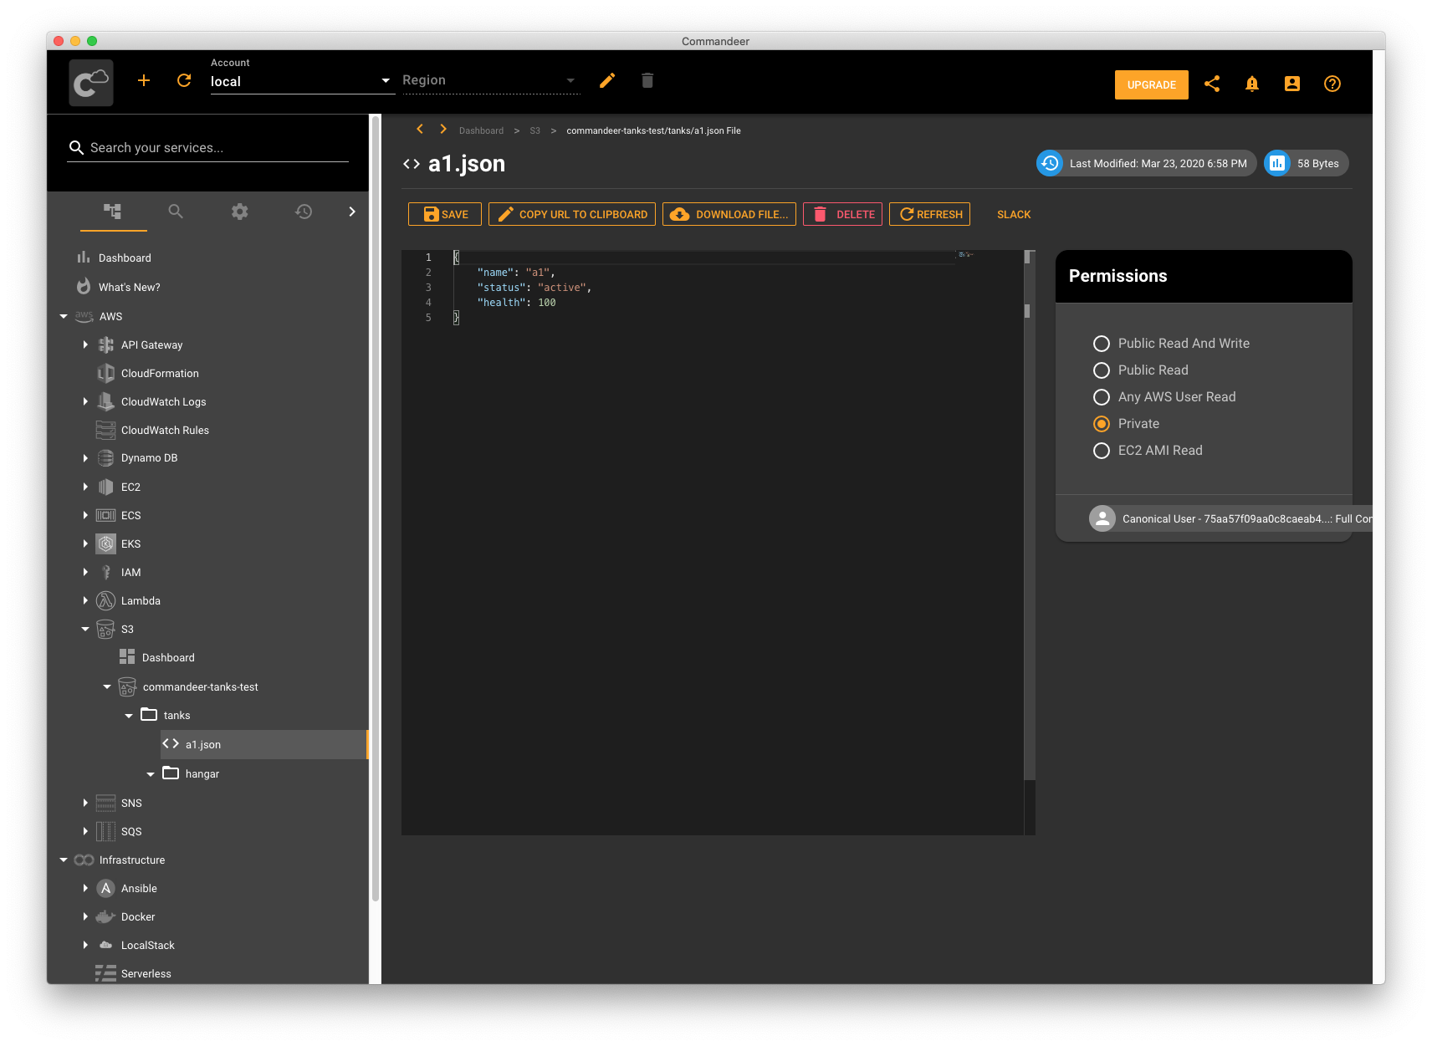1432x1046 pixels.
Task: Switch to the search sidebar tab
Action: tap(176, 211)
